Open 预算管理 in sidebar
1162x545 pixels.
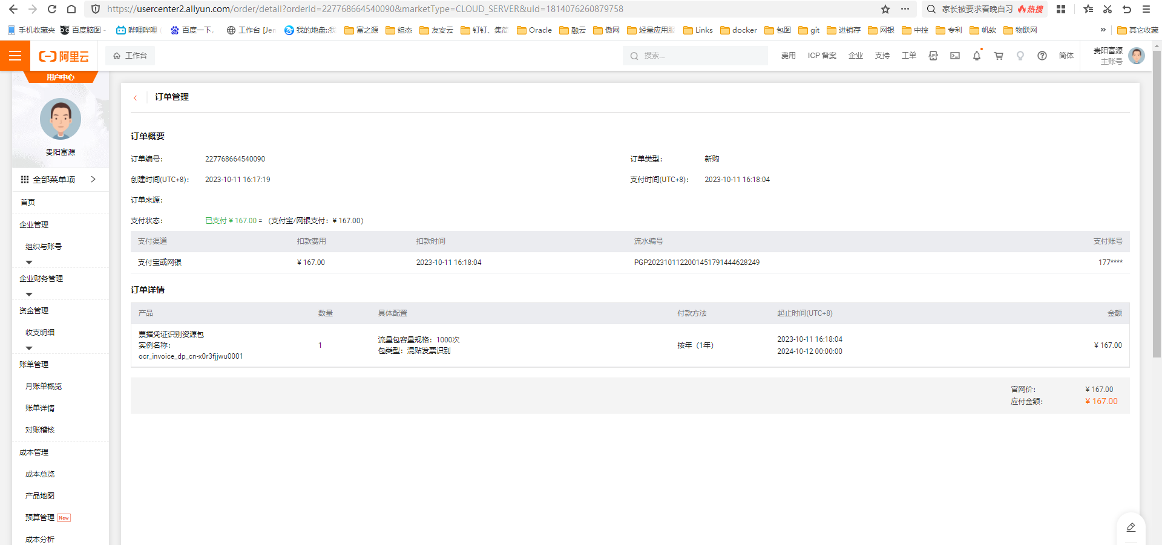coord(40,518)
